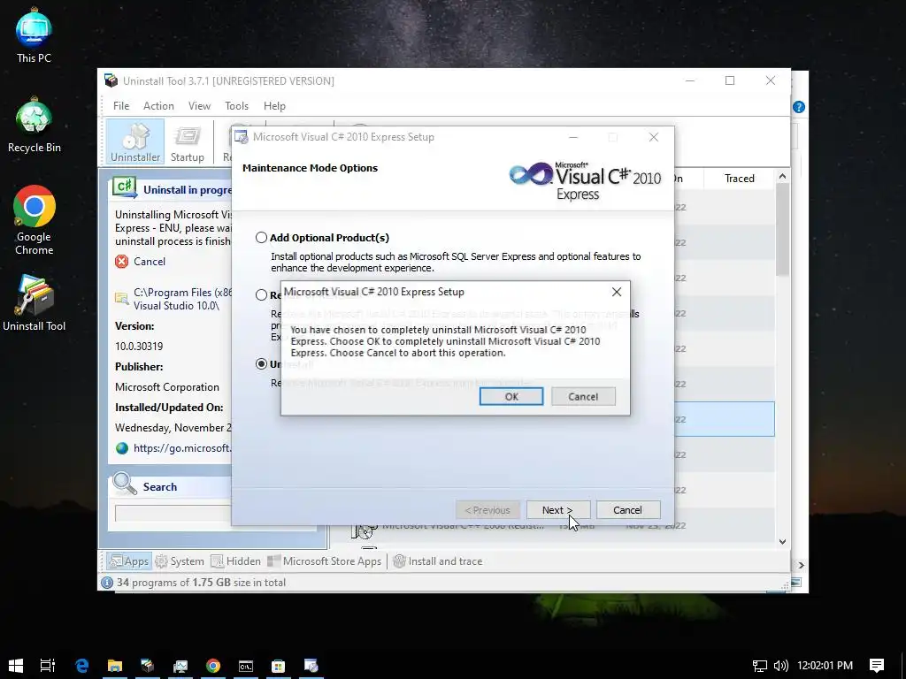This screenshot has height=679, width=906.
Task: Switch to the Hidden tab
Action: coord(235,561)
